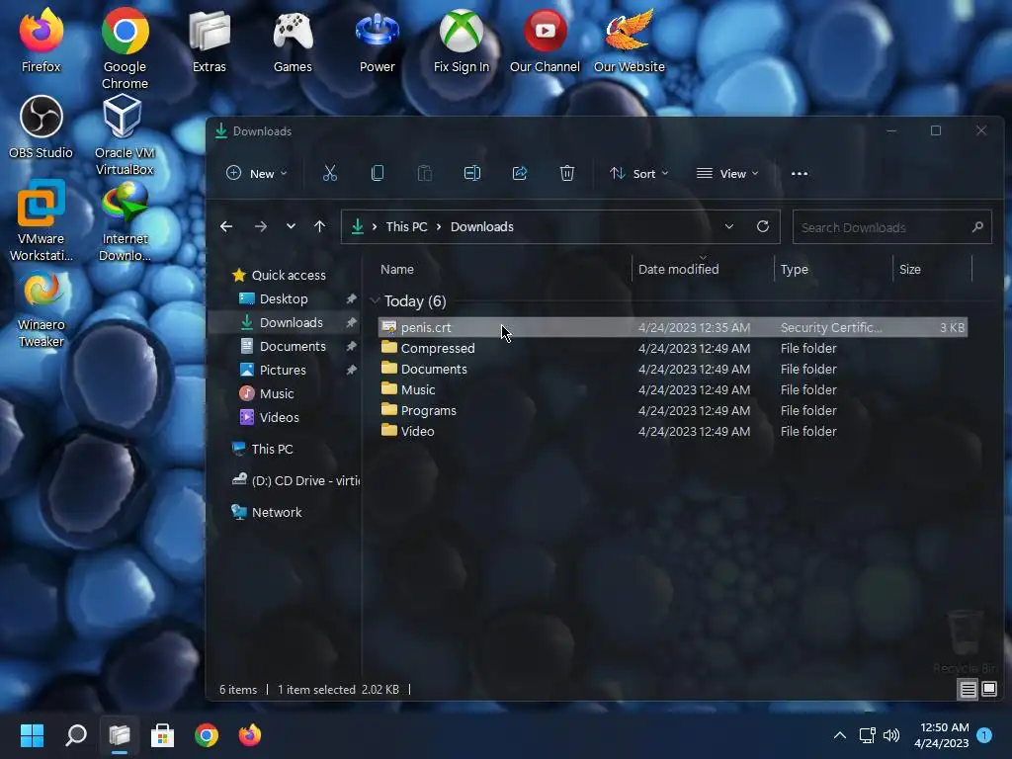1012x759 pixels.
Task: Select the Programs folder
Action: point(672,410)
